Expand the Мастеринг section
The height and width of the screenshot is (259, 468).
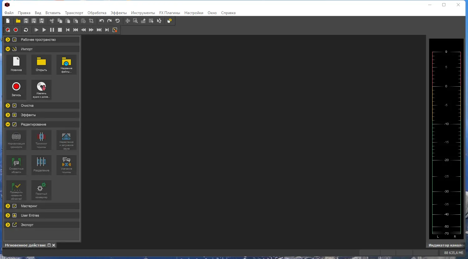coord(8,206)
